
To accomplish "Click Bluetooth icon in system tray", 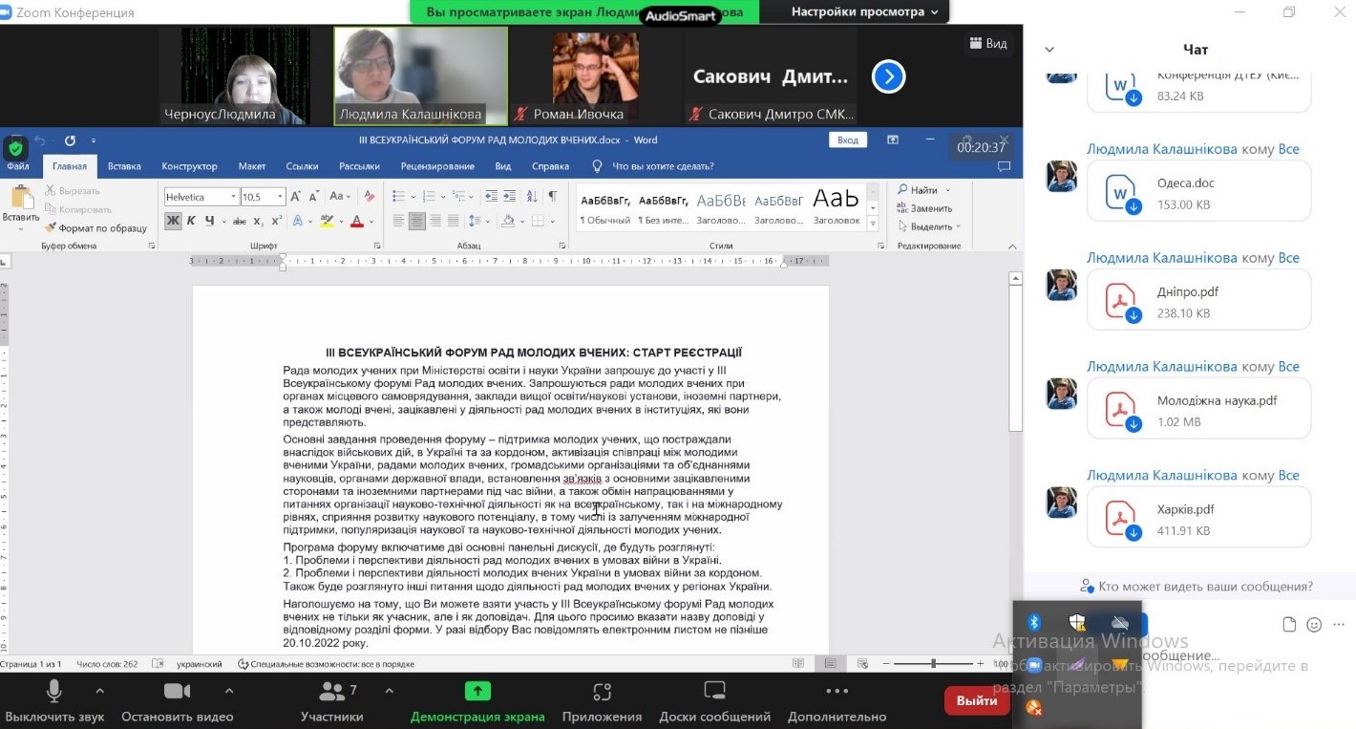I will (1032, 623).
